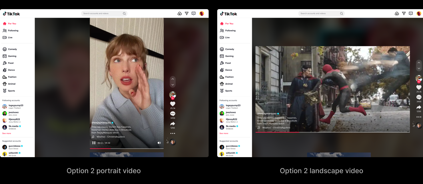Click search magnifier in landscape mockup
This screenshot has width=423, height=184.
(x=342, y=13)
